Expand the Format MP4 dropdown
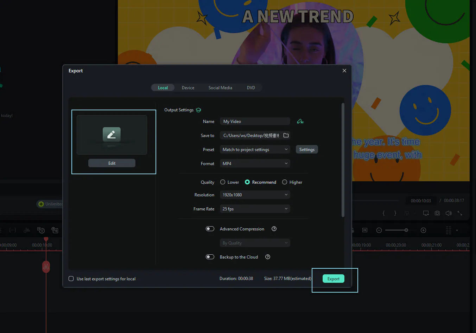 (x=255, y=163)
